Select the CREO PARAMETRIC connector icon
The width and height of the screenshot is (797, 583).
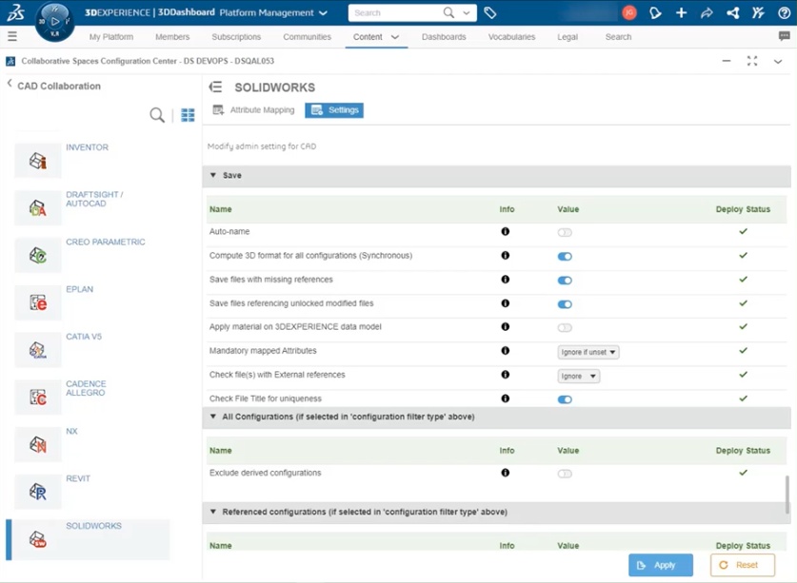pos(38,256)
